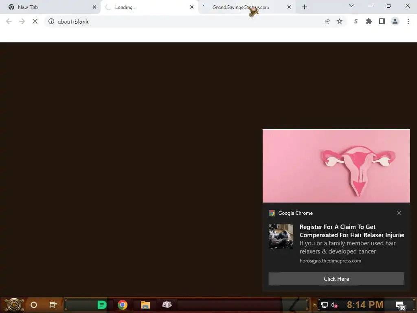
Task: Open the network tray icon
Action: click(324, 305)
